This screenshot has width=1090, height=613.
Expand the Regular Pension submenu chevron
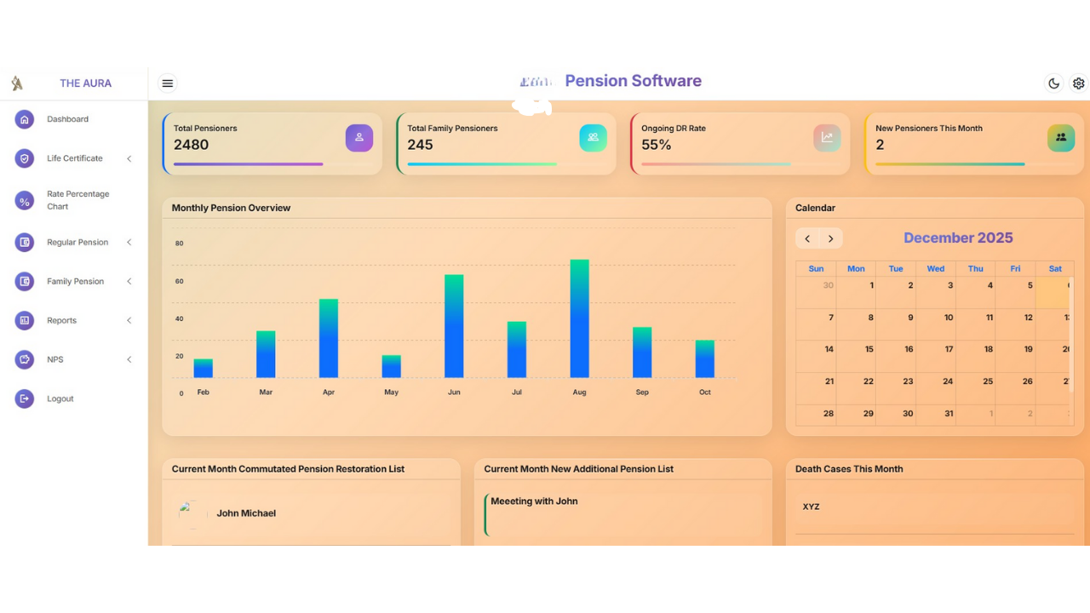point(129,243)
